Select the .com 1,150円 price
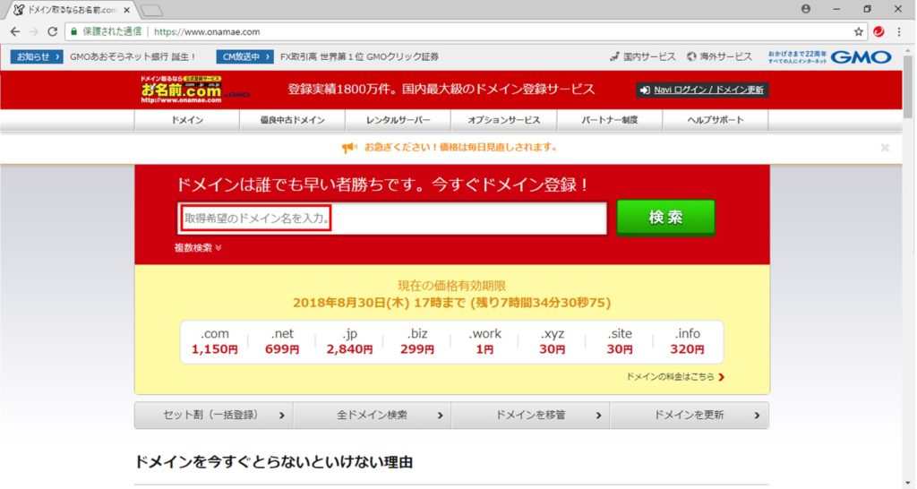This screenshot has width=917, height=489. (215, 341)
